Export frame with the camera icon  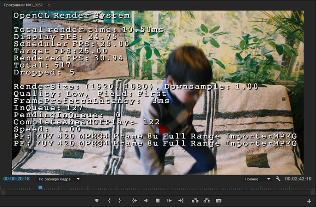click(218, 201)
